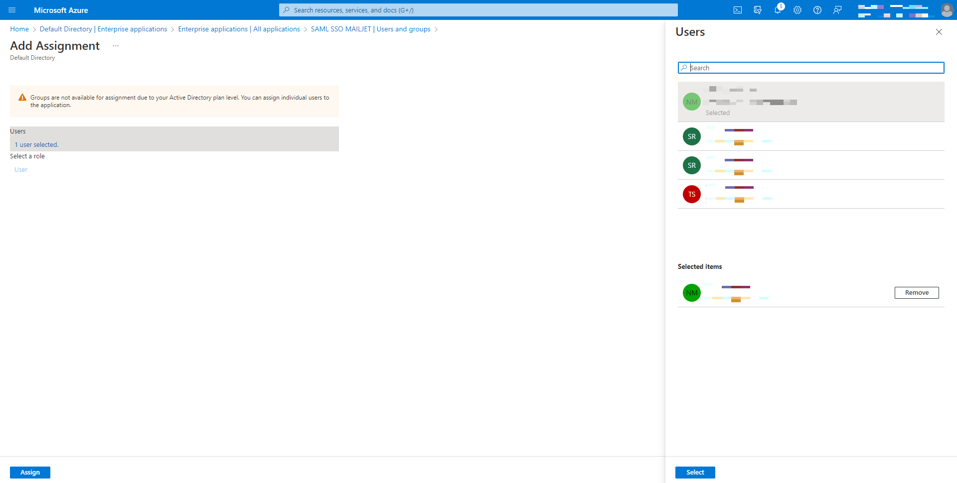Launch Cloud Shell from the top bar
This screenshot has height=483, width=957.
pos(738,10)
